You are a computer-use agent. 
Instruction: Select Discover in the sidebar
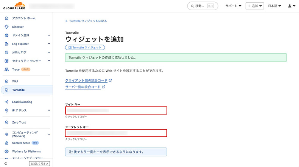pos(18,27)
